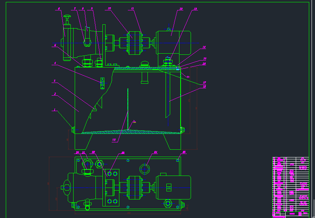Click the motor body in the front view

pos(174,43)
